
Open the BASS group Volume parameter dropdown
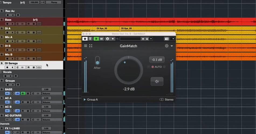[52, 94]
